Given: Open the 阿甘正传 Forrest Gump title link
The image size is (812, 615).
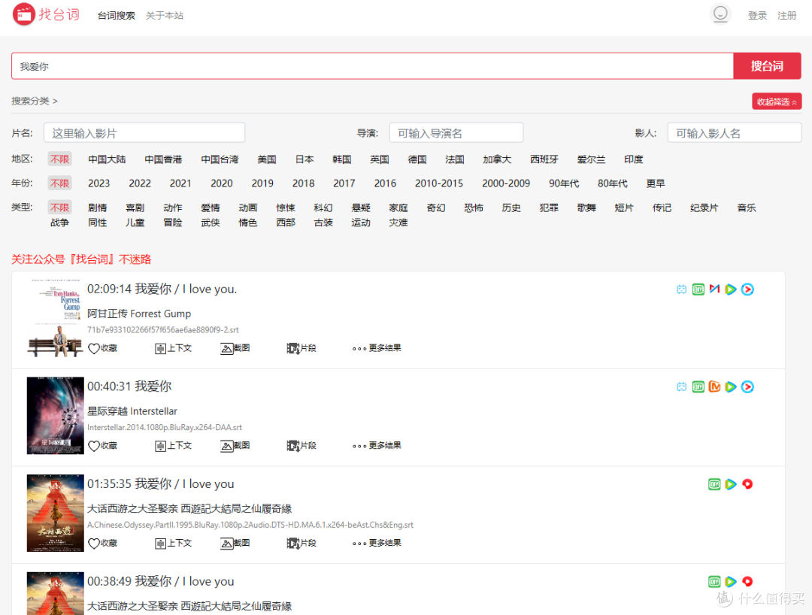Looking at the screenshot, I should pyautogui.click(x=139, y=314).
